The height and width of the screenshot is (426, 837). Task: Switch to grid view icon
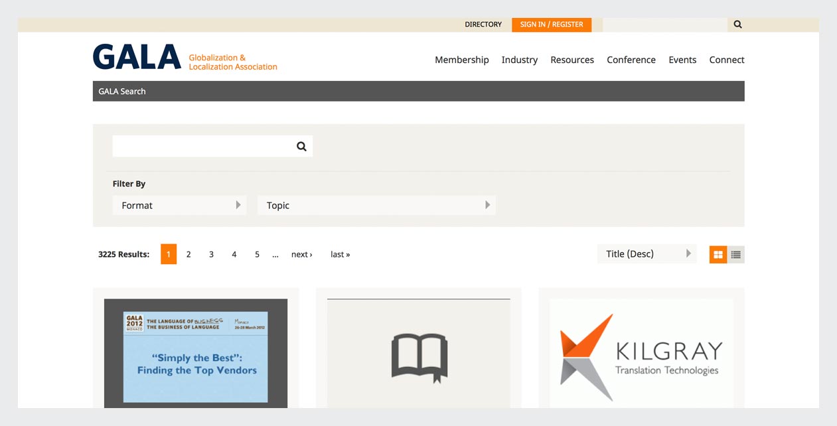pos(718,255)
